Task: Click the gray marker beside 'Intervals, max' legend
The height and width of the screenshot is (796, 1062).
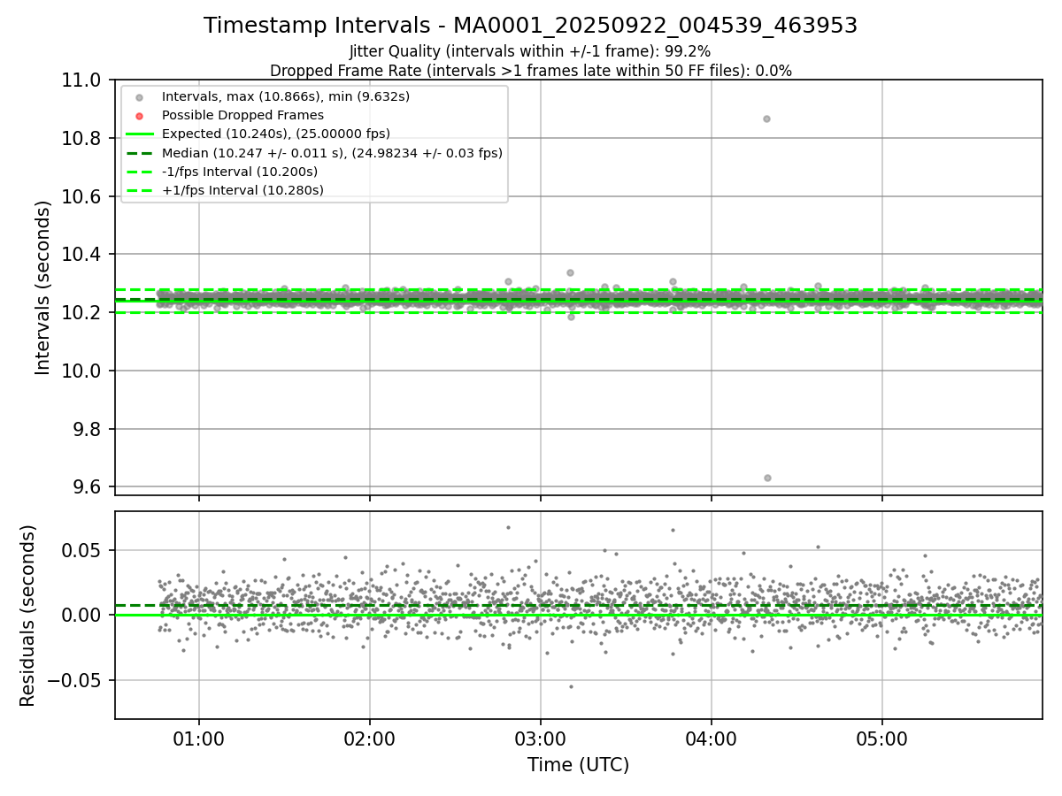Action: point(139,97)
